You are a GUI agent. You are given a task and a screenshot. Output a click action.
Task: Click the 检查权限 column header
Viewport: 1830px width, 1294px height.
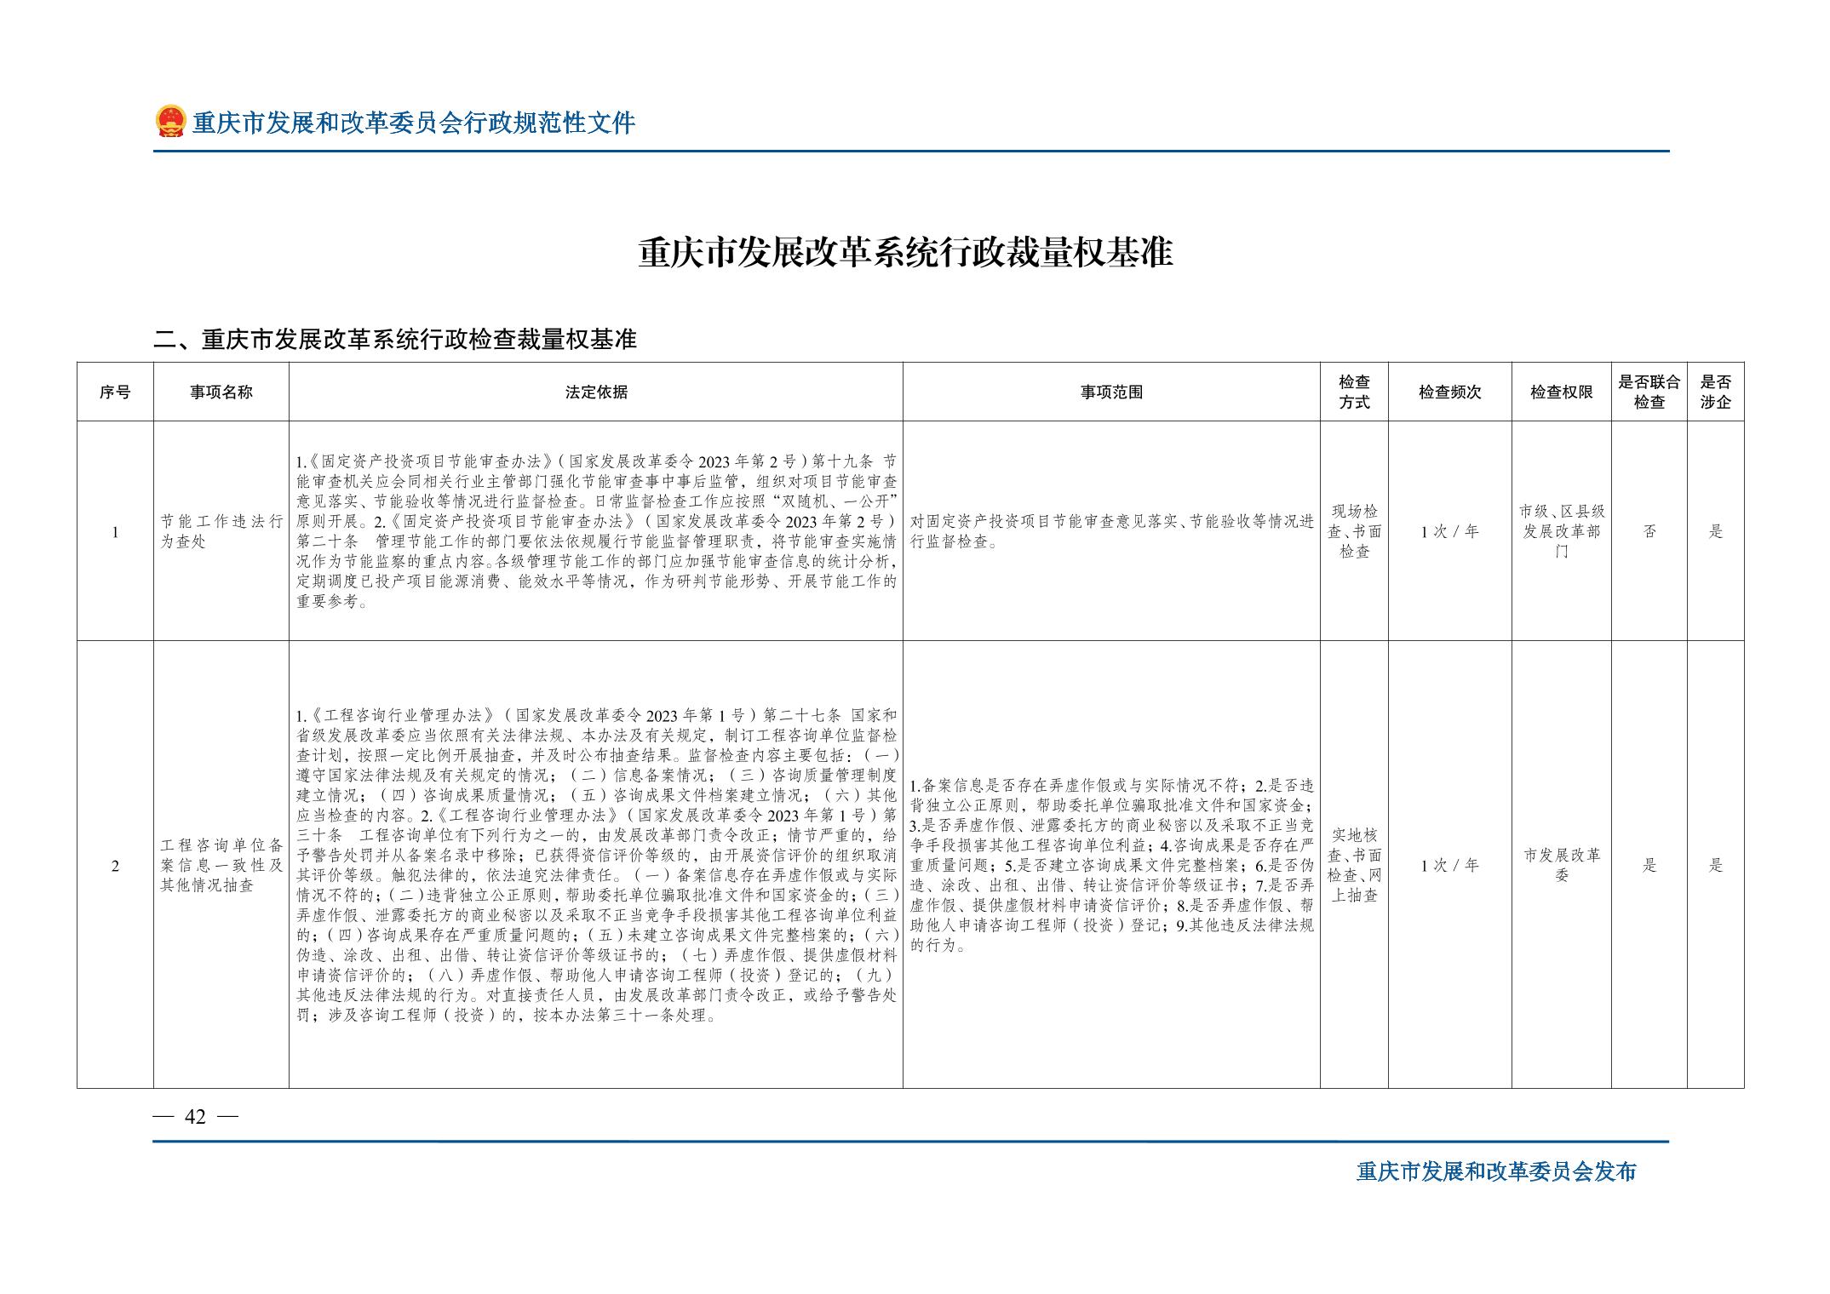click(x=1561, y=392)
